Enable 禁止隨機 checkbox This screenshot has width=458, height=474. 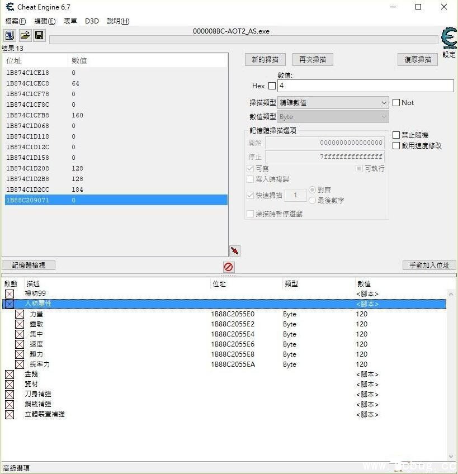point(396,135)
